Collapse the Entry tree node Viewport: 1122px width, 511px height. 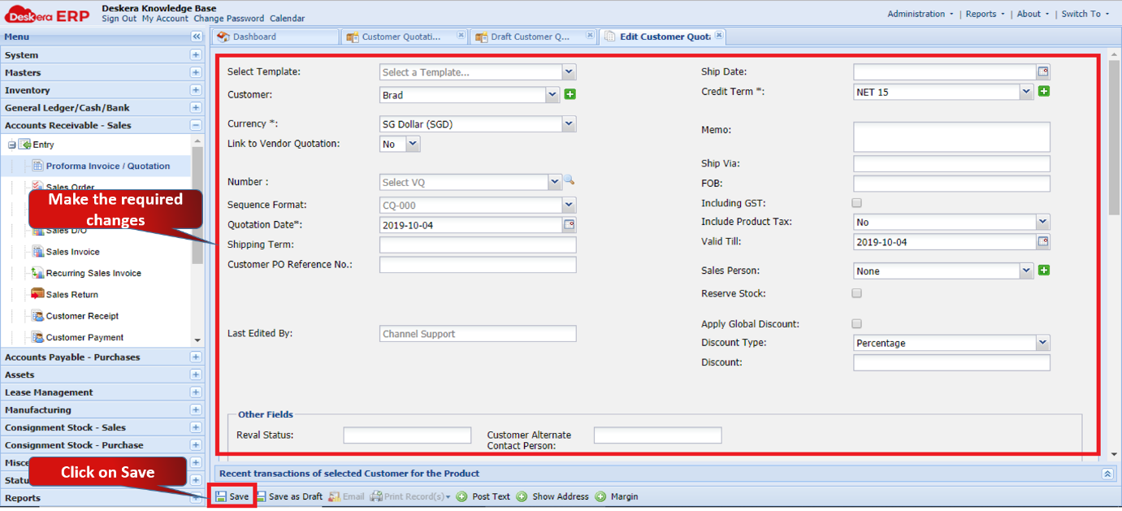pyautogui.click(x=12, y=145)
